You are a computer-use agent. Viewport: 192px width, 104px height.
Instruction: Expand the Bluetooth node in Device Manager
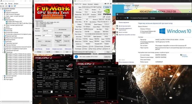(x=3, y=11)
